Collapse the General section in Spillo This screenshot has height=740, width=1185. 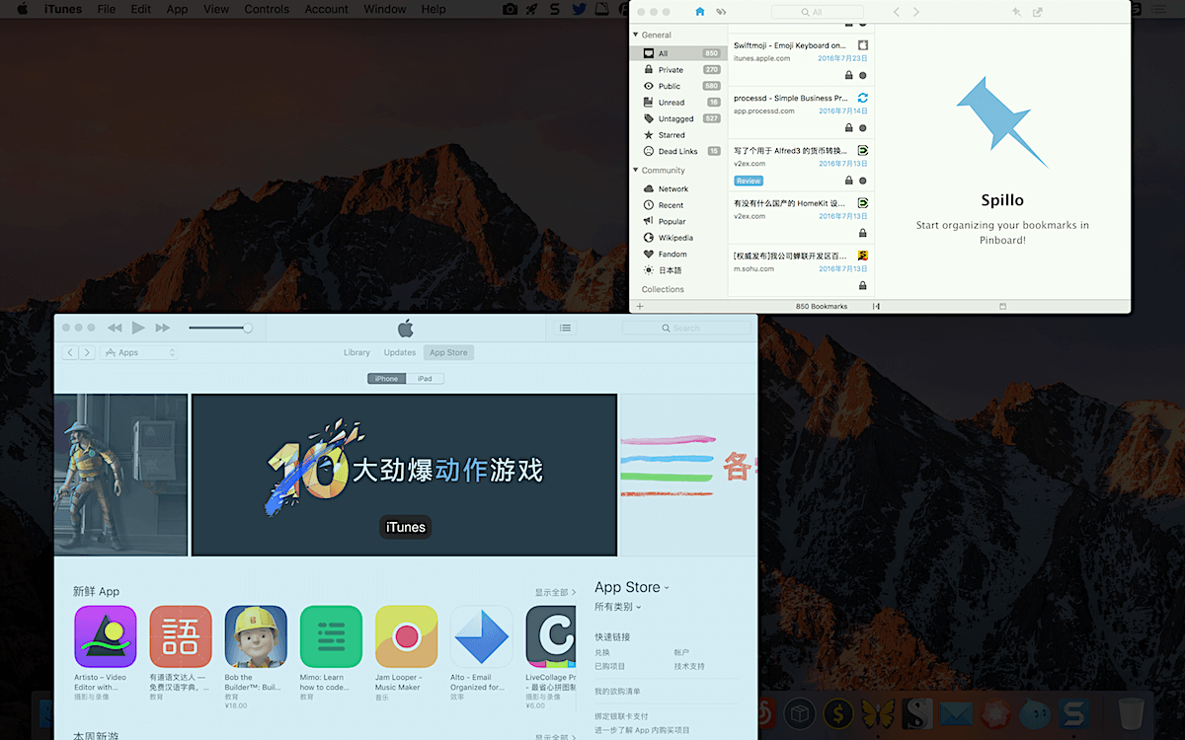coord(635,35)
